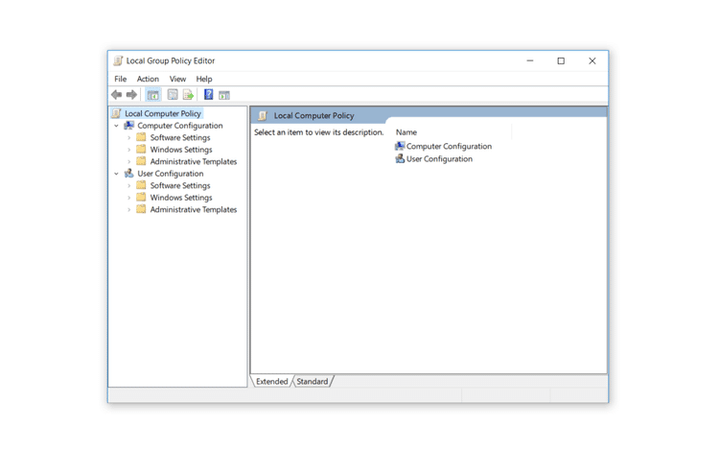
Task: Expand Administrative Templates under Computer Configuration
Action: 128,161
